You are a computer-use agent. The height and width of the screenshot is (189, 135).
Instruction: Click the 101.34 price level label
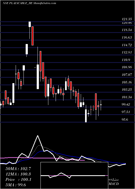tap(127, 97)
